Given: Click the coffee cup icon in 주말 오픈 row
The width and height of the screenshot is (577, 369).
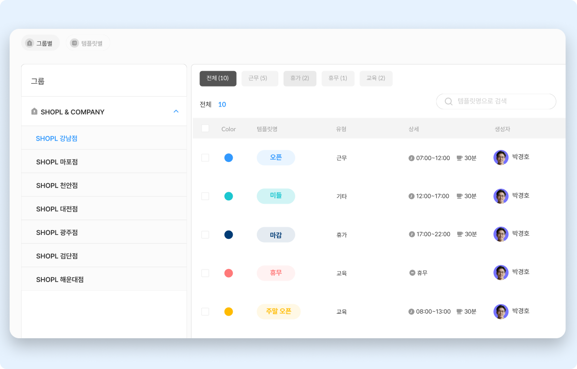Looking at the screenshot, I should pos(459,311).
